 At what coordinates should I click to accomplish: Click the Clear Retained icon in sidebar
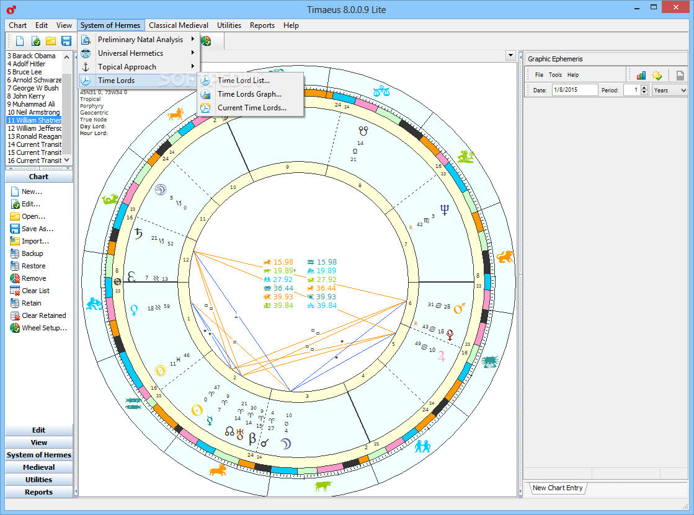15,315
